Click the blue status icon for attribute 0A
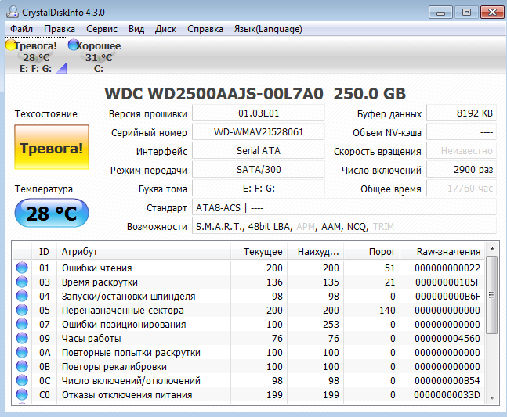The image size is (507, 417). (x=22, y=352)
